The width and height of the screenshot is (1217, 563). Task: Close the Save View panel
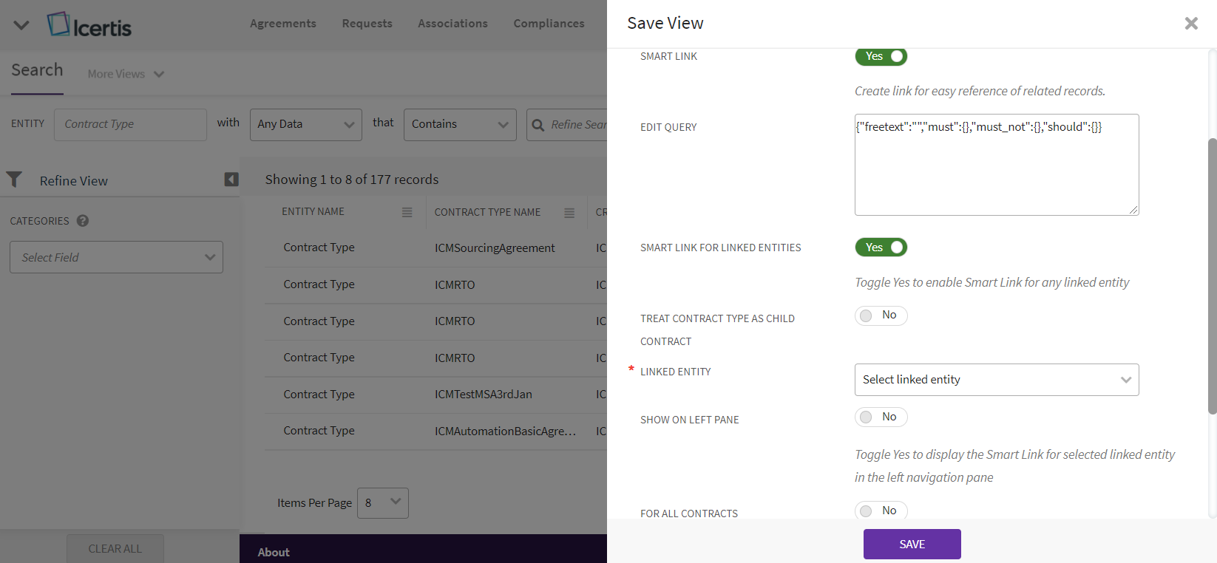coord(1190,24)
